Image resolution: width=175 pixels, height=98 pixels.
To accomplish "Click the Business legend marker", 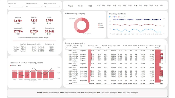I will 99,27.
